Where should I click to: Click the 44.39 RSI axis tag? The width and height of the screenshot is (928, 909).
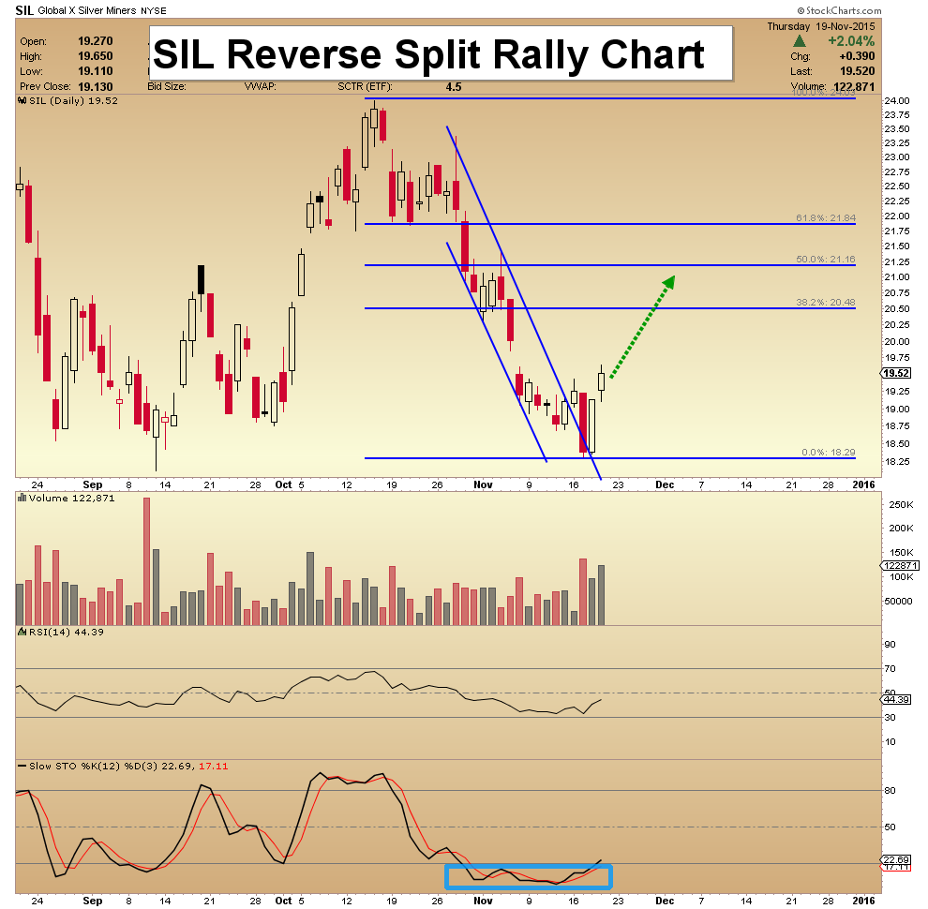[896, 699]
